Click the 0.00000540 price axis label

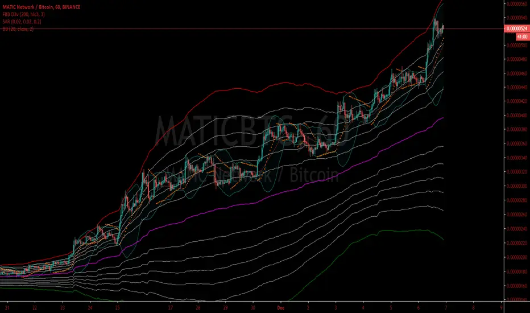[x=517, y=17]
